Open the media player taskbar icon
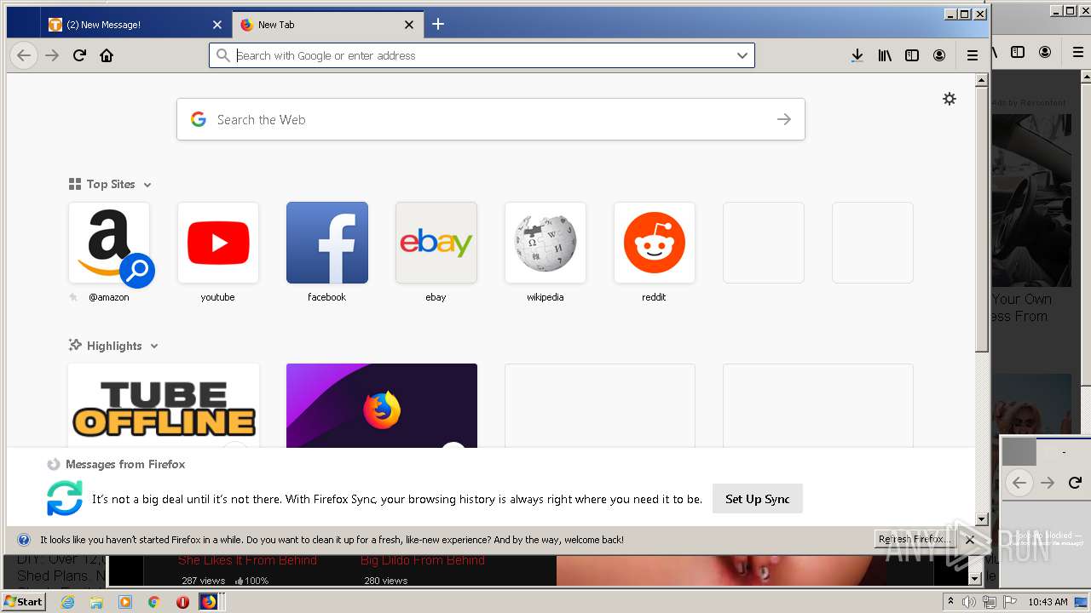Image resolution: width=1091 pixels, height=613 pixels. click(x=125, y=602)
